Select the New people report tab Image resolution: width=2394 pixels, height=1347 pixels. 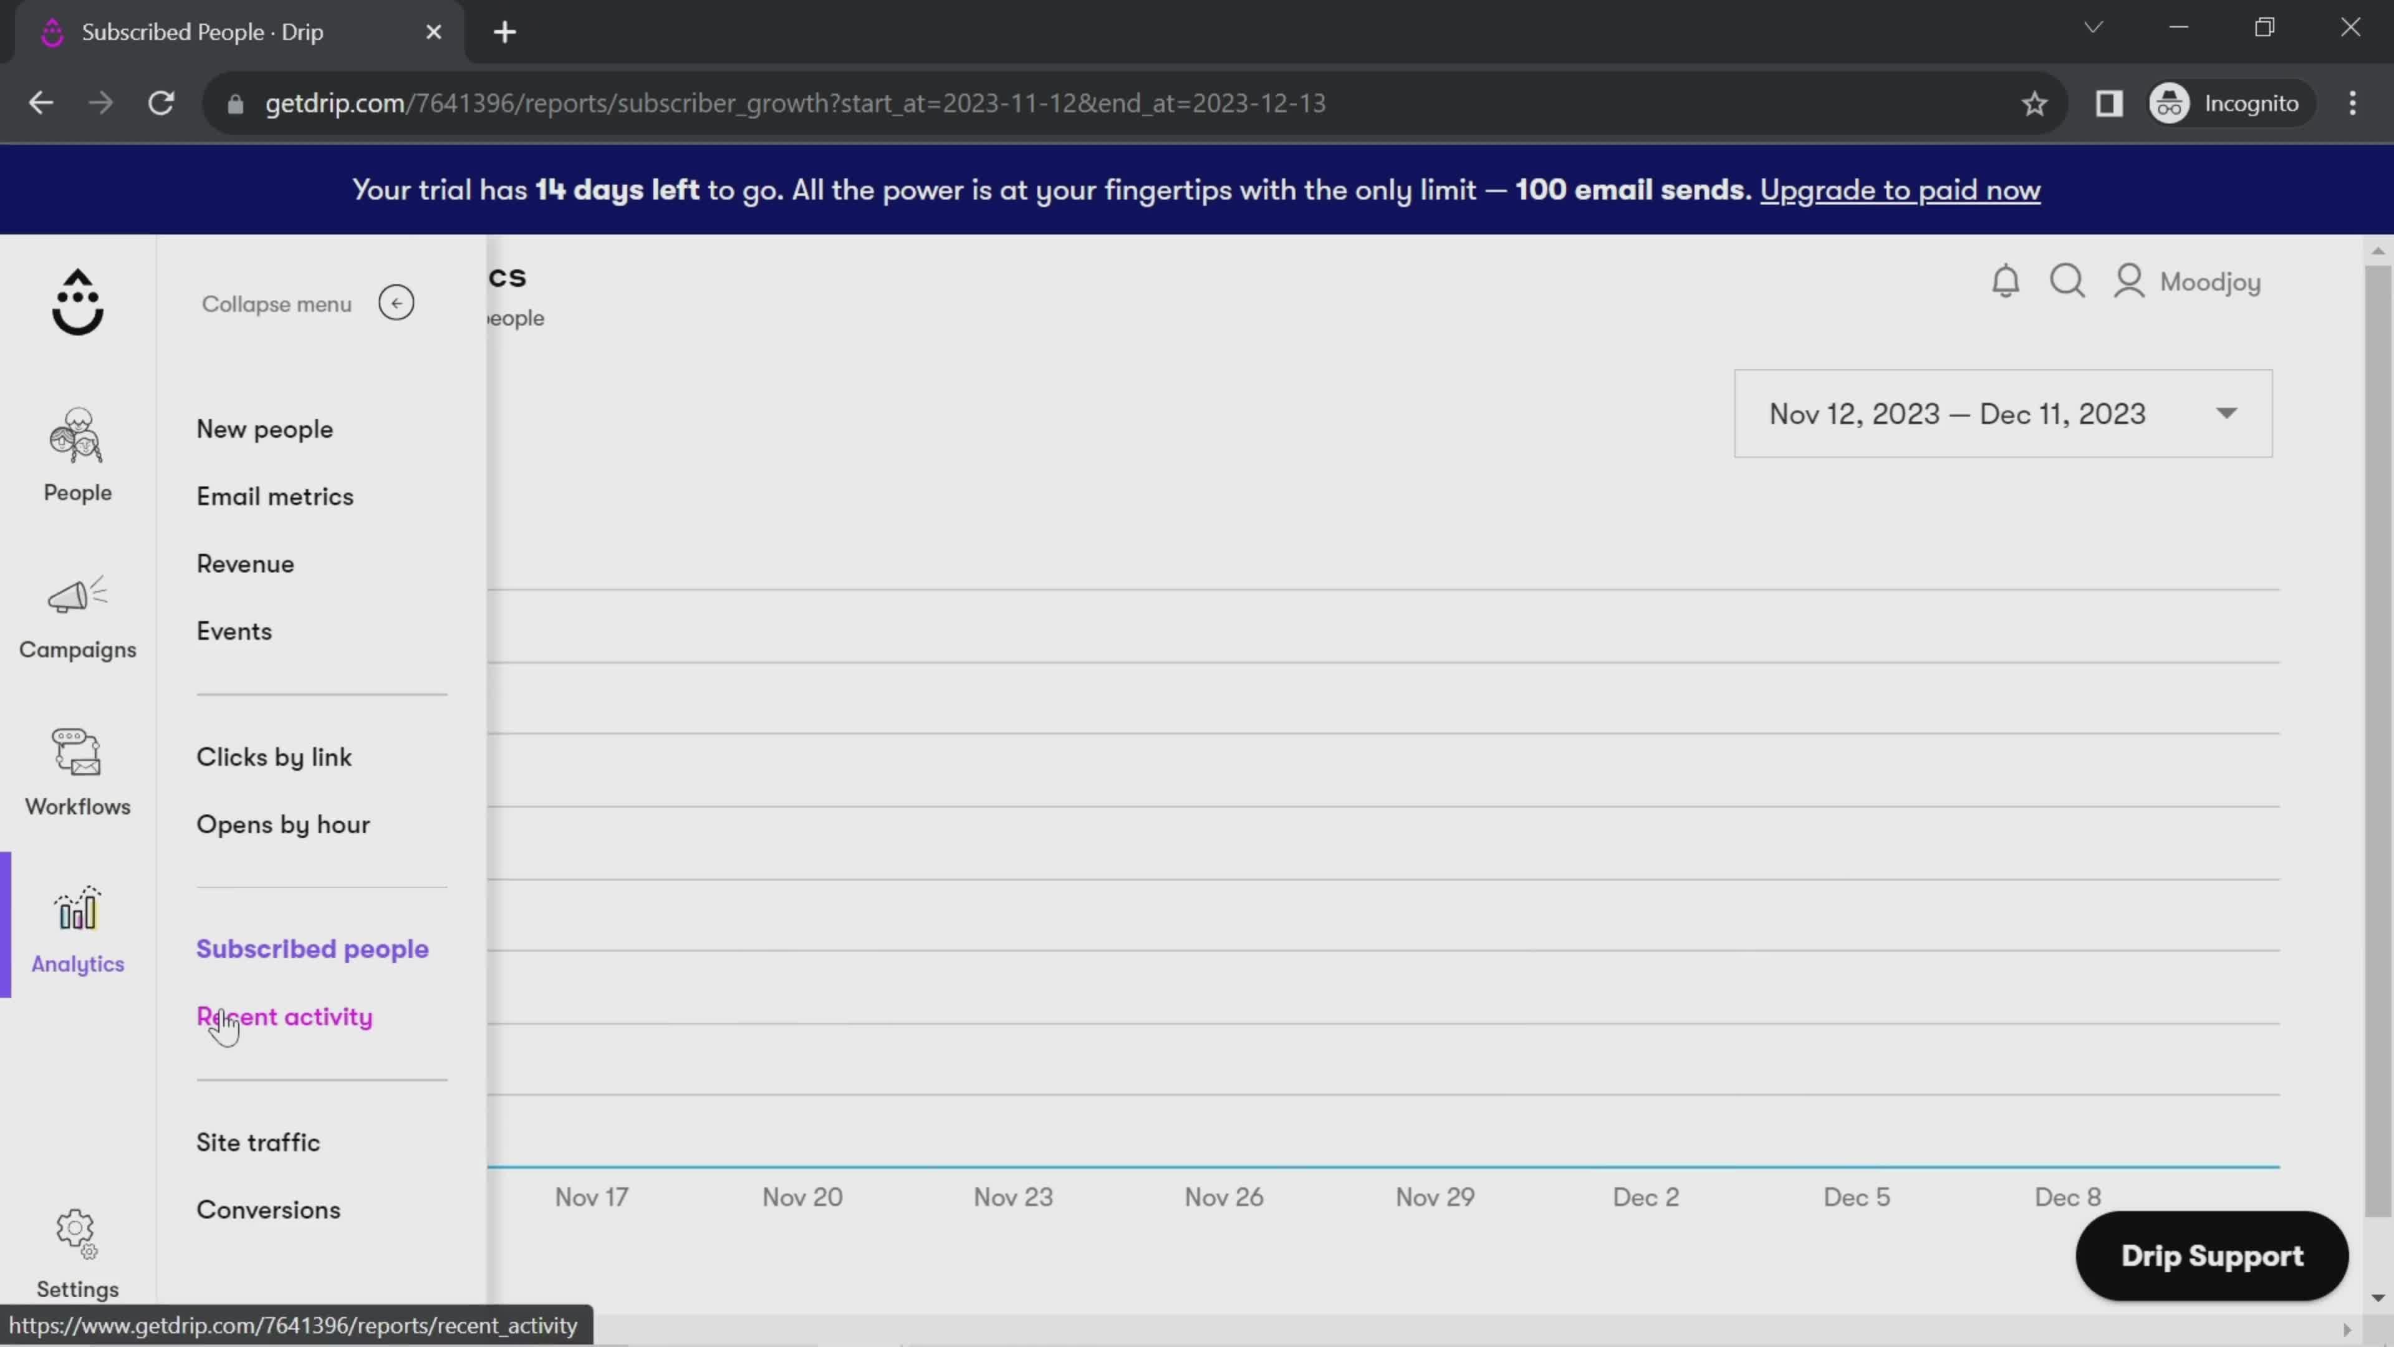(x=263, y=428)
